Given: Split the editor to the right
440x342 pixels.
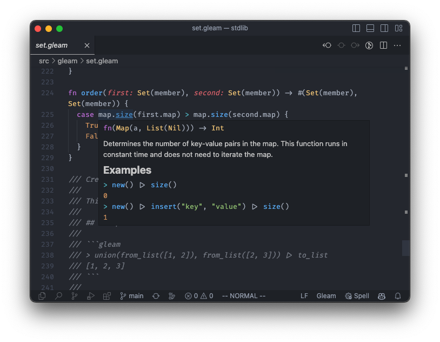Looking at the screenshot, I should (383, 45).
